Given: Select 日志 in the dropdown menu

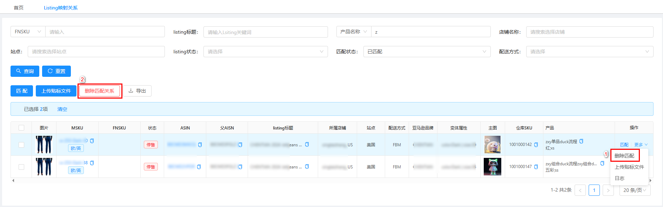Looking at the screenshot, I should click(x=620, y=178).
